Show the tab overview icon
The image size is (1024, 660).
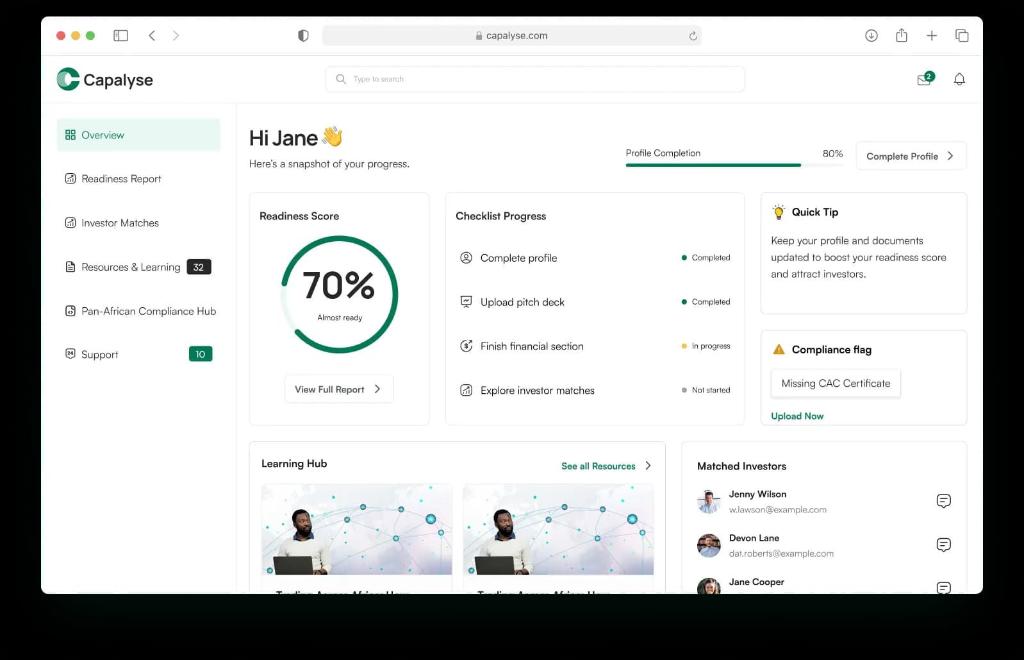coord(962,36)
